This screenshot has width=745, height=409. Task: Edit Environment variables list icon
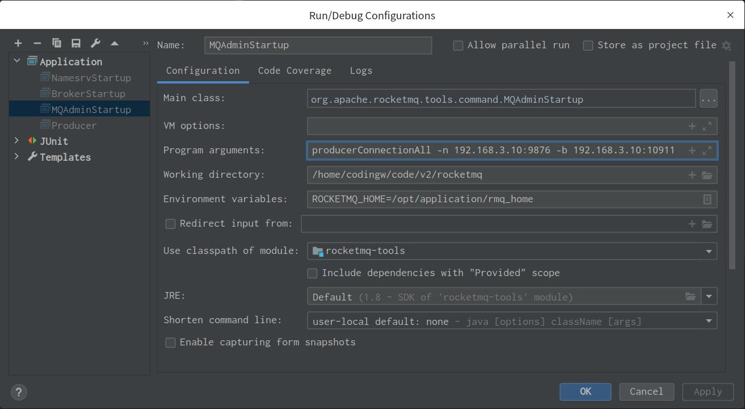pyautogui.click(x=707, y=199)
